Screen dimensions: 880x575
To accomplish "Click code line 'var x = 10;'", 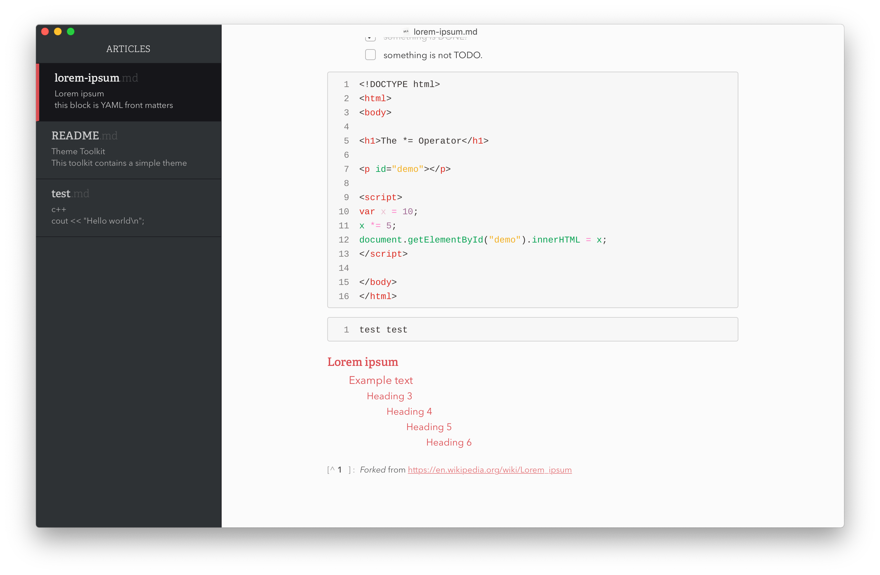I will 388,211.
